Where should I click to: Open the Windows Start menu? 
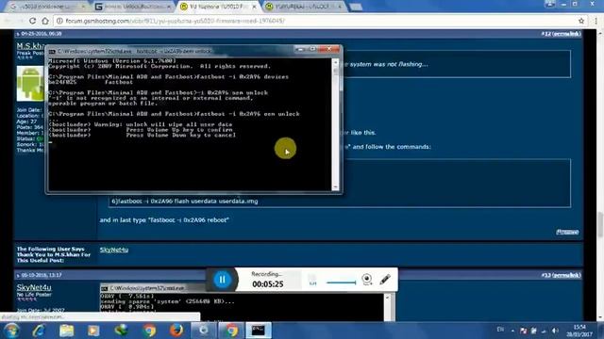11,331
